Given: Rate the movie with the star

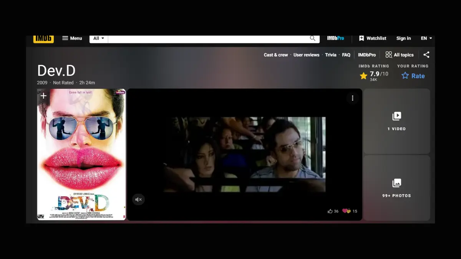Looking at the screenshot, I should [x=413, y=76].
